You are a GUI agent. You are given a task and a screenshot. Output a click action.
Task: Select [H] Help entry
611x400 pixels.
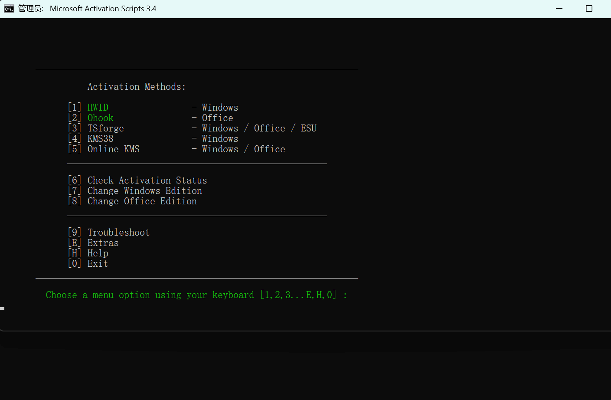click(x=88, y=253)
